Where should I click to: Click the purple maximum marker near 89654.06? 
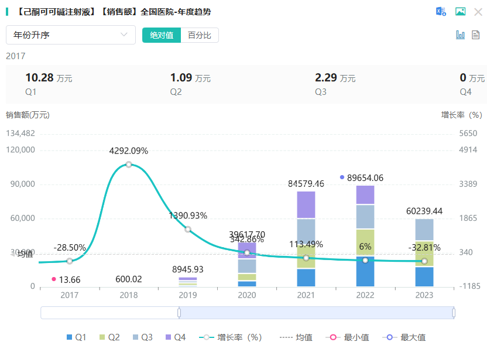coord(342,177)
